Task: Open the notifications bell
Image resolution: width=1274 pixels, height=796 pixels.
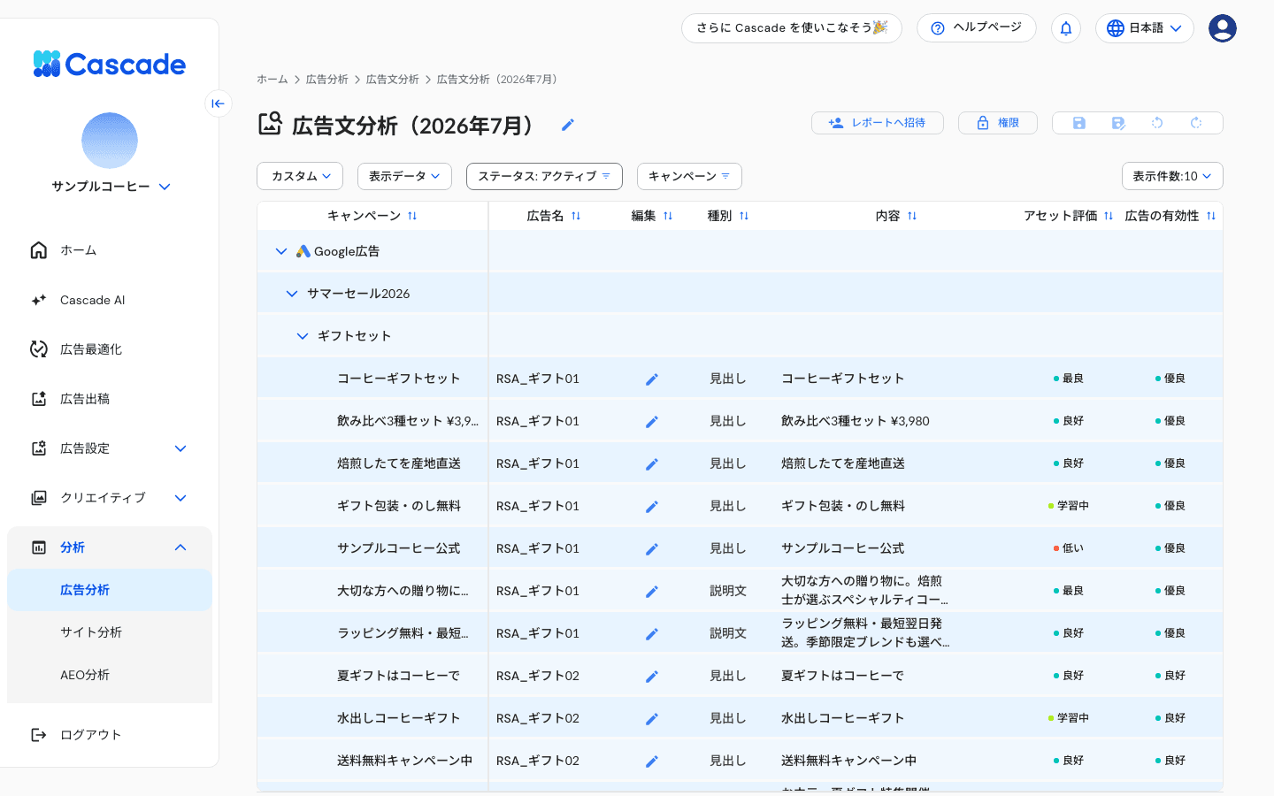Action: point(1066,28)
